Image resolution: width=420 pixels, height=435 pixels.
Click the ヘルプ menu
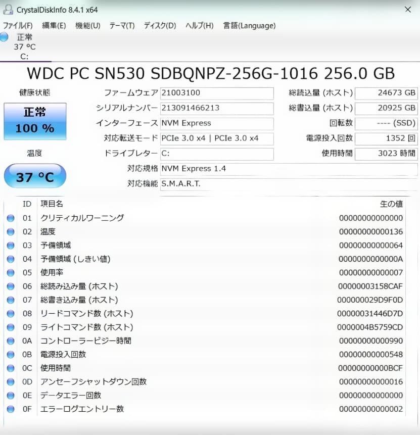point(199,25)
